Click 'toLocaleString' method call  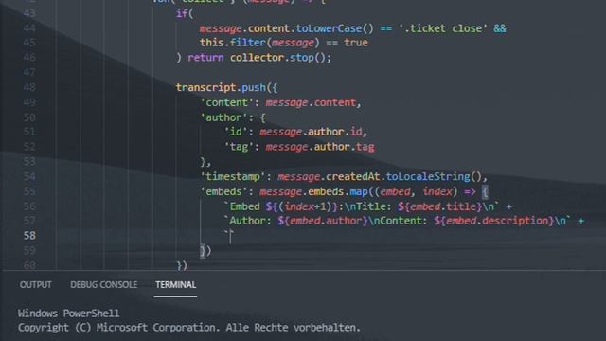click(x=428, y=177)
